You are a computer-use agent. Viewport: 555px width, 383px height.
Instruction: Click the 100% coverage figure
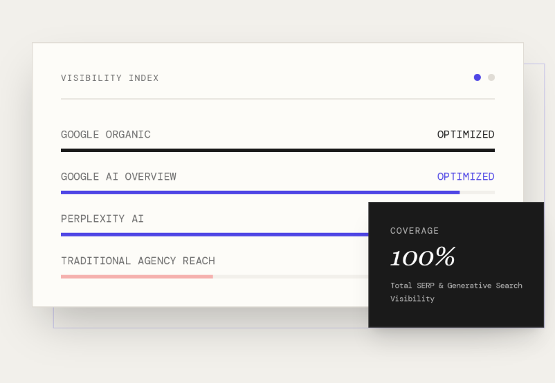click(422, 257)
